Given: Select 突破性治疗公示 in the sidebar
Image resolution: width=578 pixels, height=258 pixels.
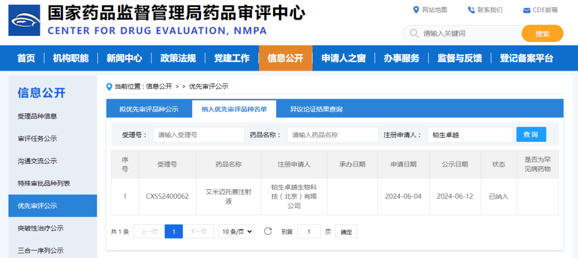Looking at the screenshot, I should tap(41, 228).
